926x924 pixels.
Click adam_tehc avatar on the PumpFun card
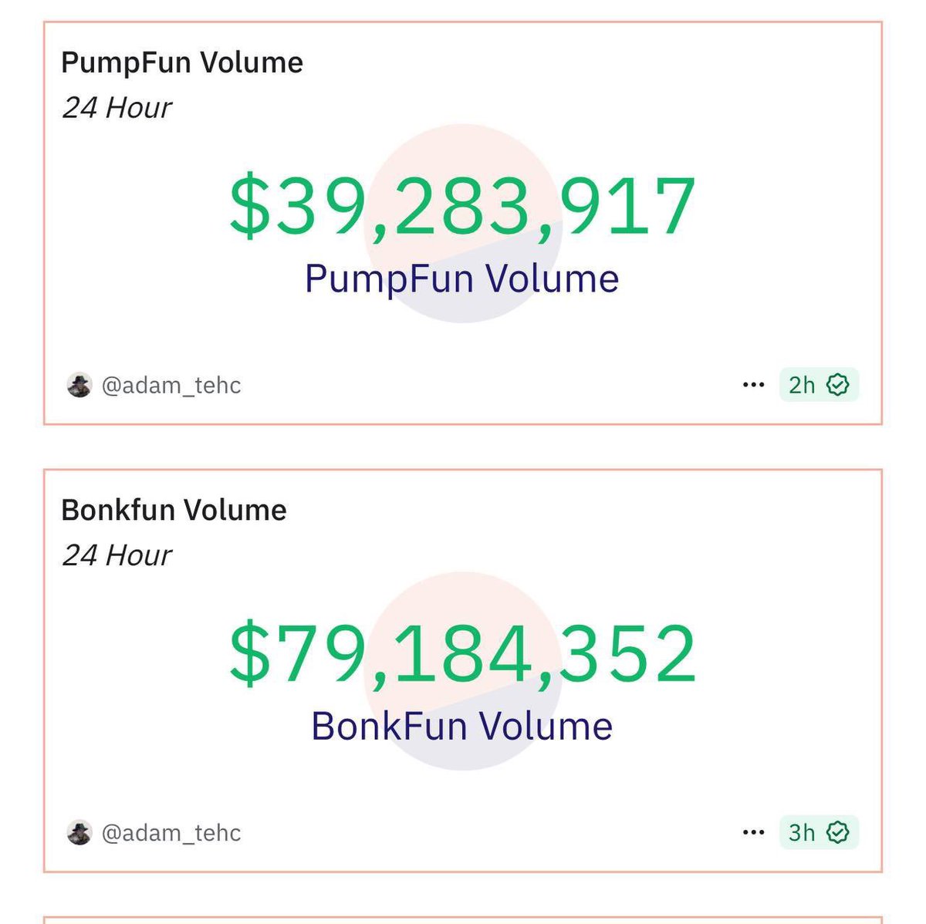[x=79, y=385]
